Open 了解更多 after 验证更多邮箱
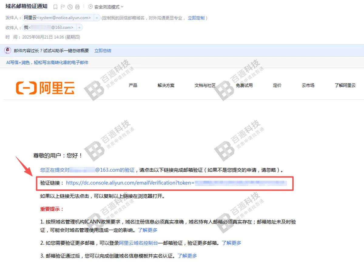This screenshot has width=364, height=268. [x=231, y=243]
